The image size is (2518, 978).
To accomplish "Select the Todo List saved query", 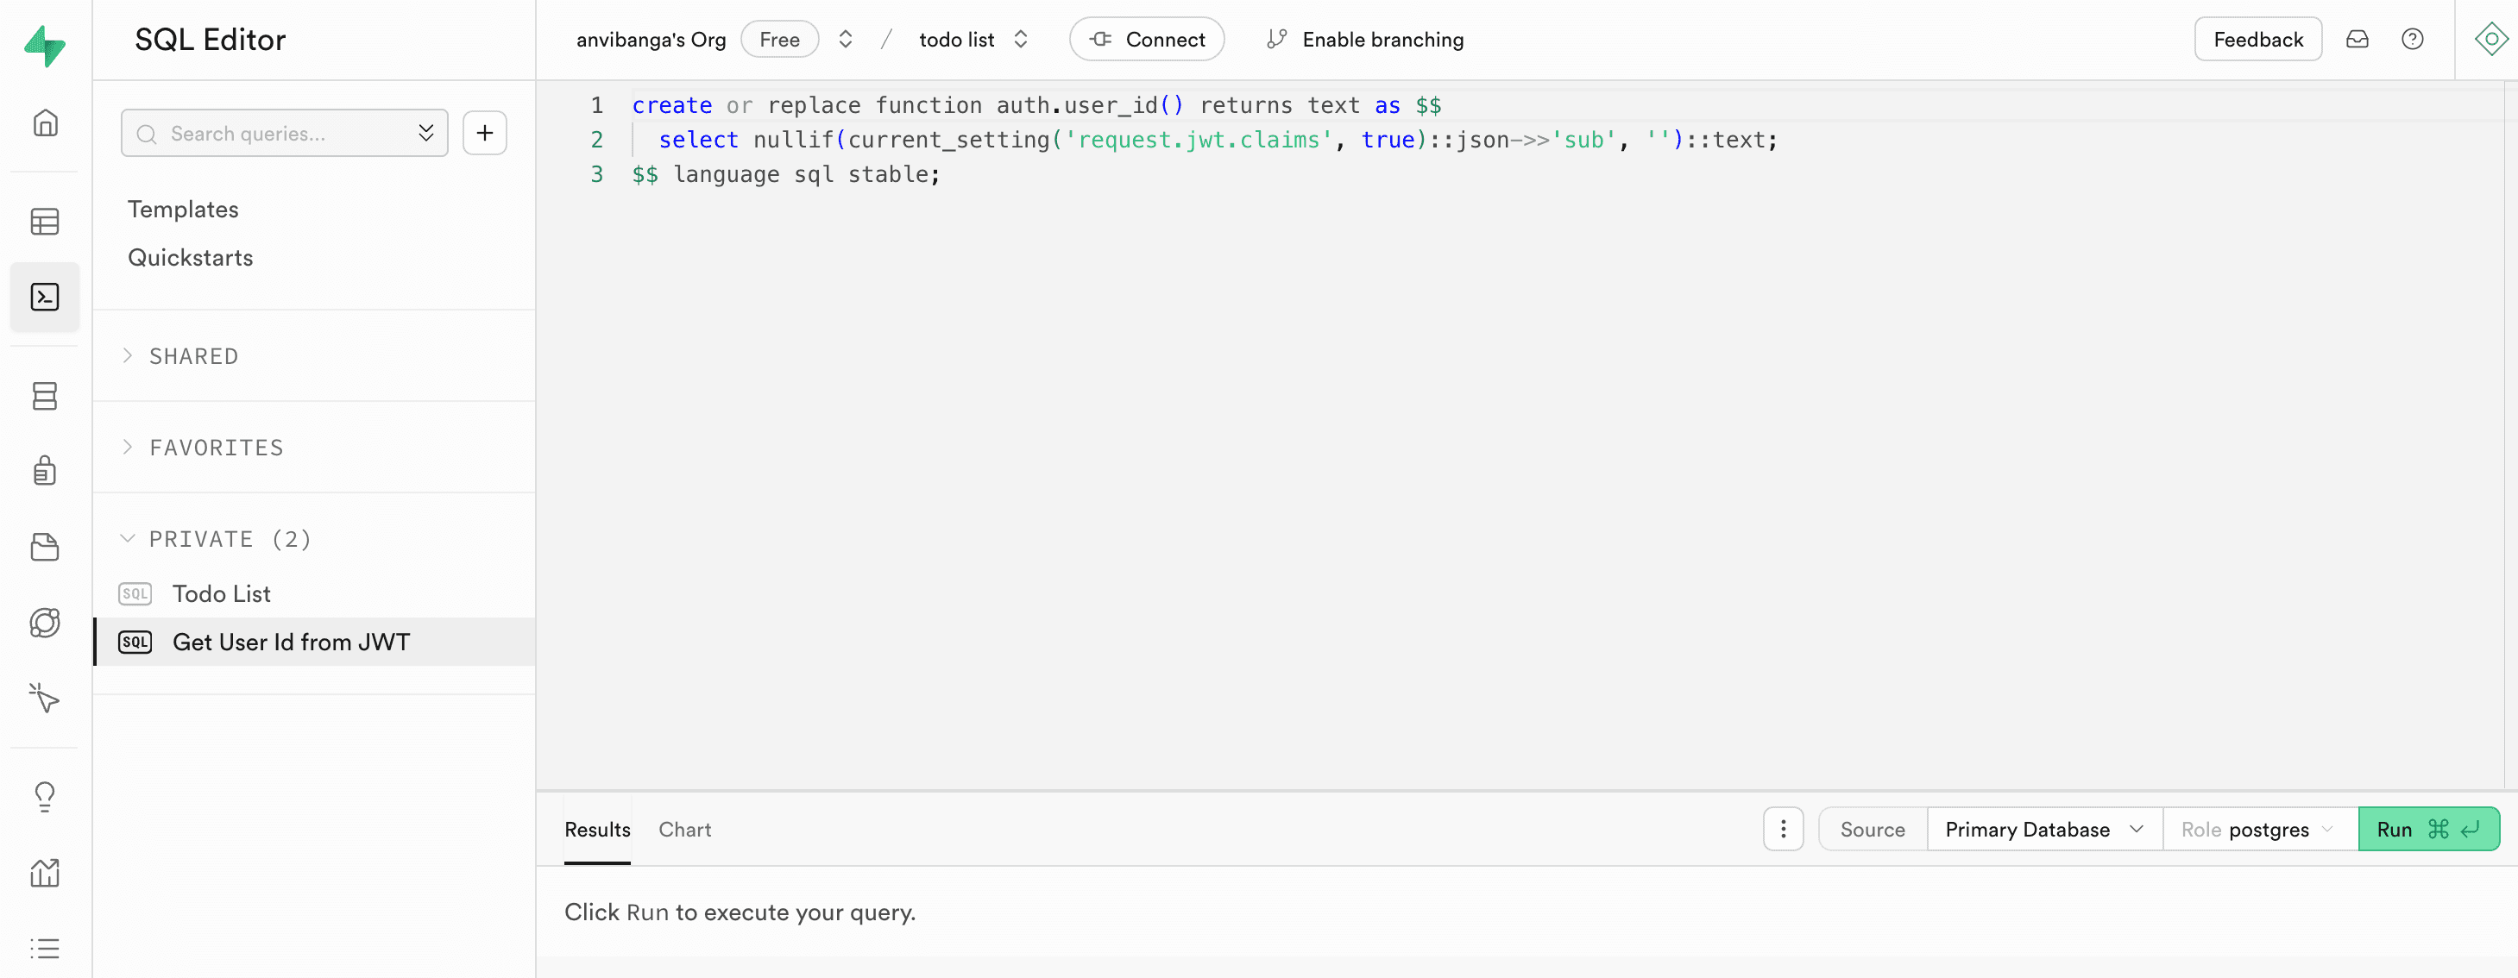I will [220, 593].
